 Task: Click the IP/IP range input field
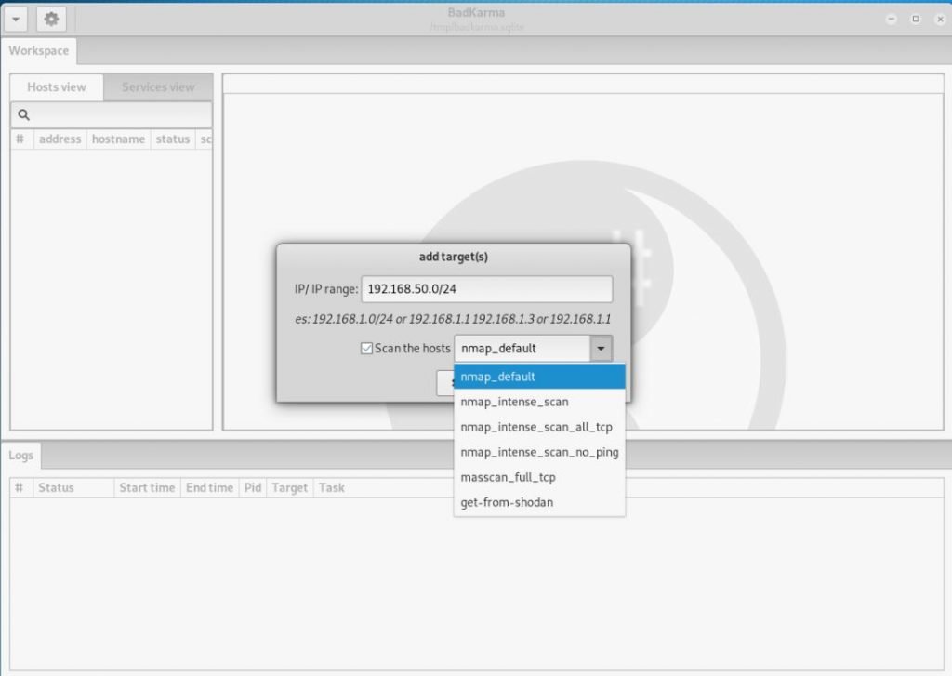487,289
